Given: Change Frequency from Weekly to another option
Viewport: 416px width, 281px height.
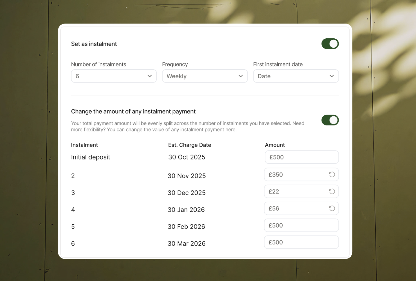Looking at the screenshot, I should [x=205, y=76].
